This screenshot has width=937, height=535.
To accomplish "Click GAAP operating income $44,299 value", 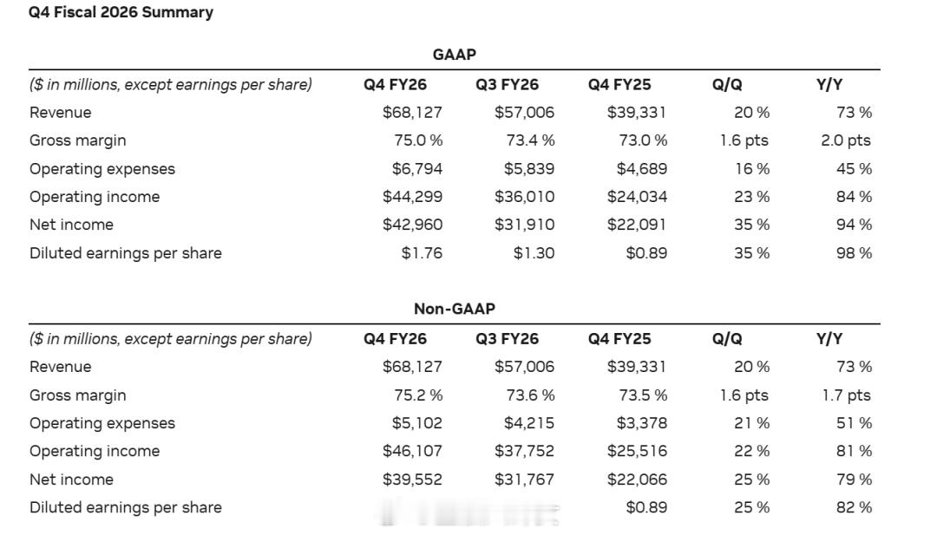I will (x=412, y=197).
